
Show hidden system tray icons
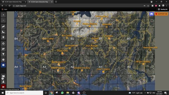pos(145,93)
